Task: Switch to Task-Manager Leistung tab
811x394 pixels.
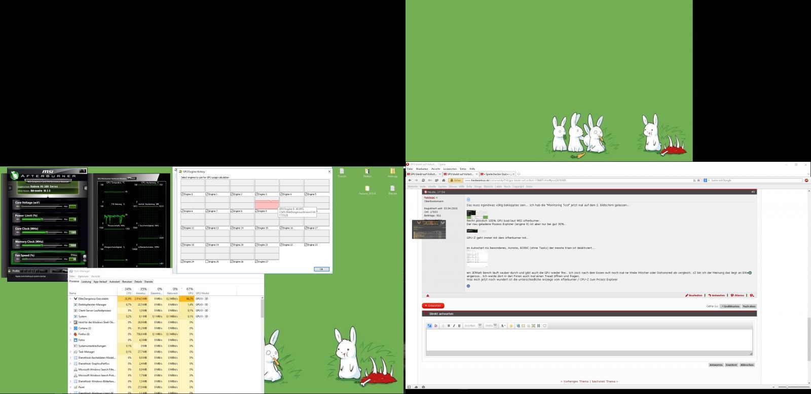Action: tap(86, 282)
